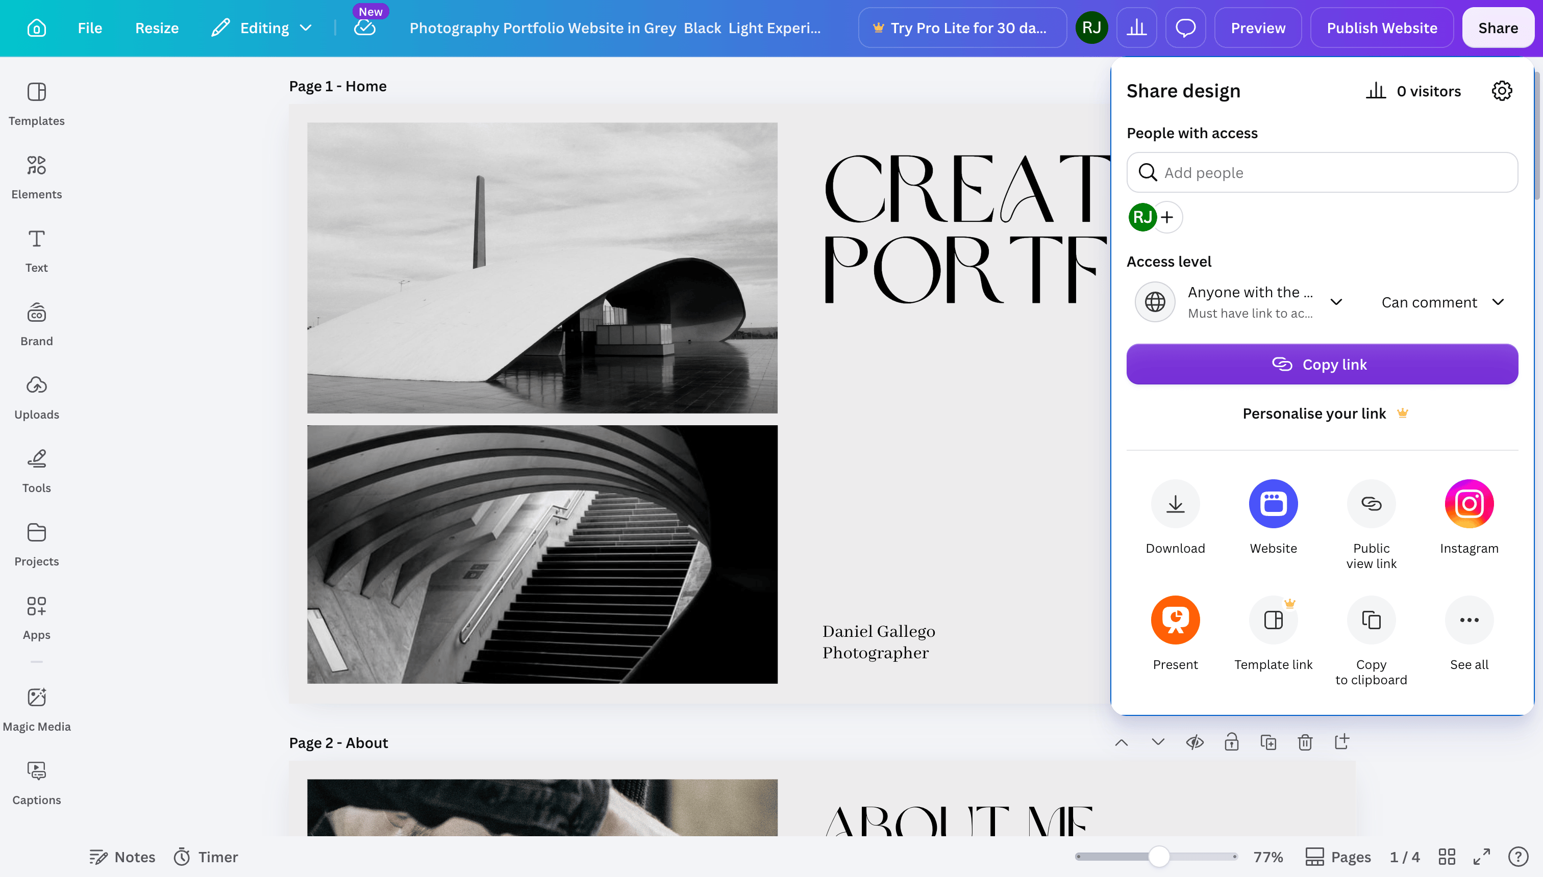The height and width of the screenshot is (877, 1543).
Task: Move Page 2 down with arrow
Action: pyautogui.click(x=1158, y=742)
